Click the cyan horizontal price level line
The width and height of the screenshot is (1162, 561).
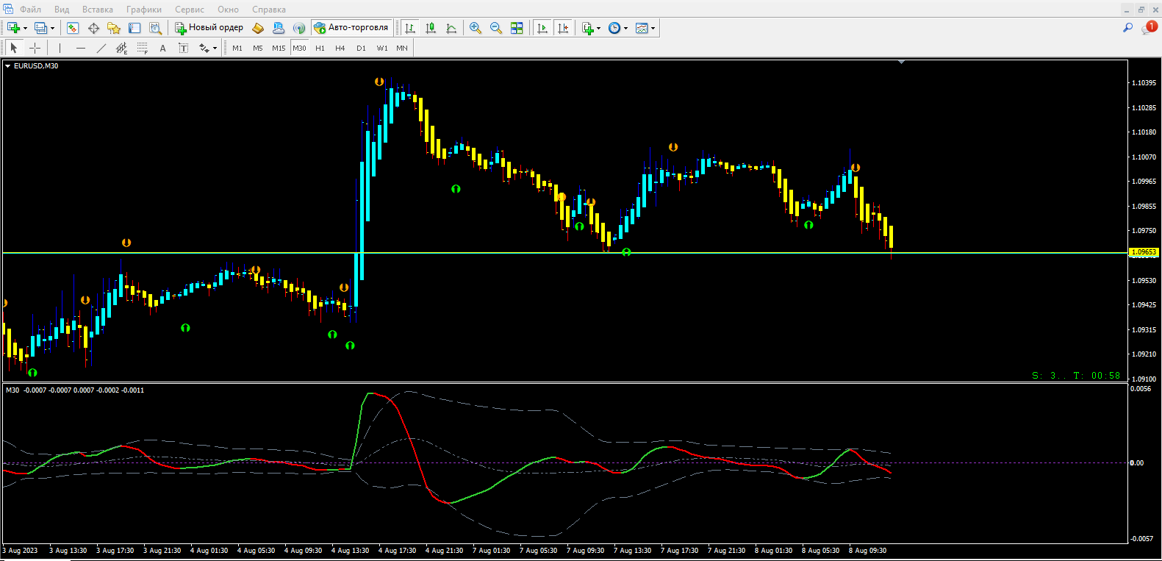(220, 252)
